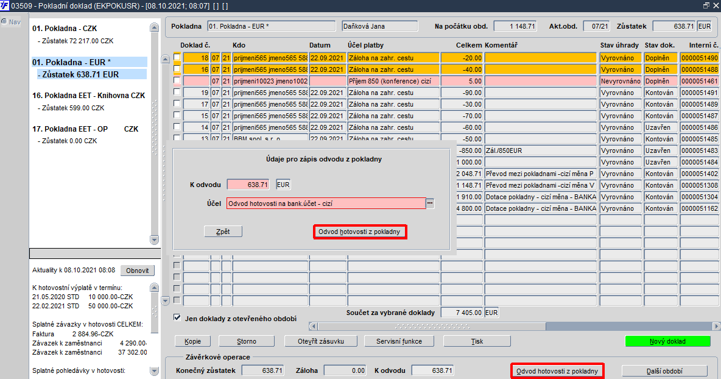Click the Storno button
Screen dimensions: 721x379
click(x=247, y=341)
